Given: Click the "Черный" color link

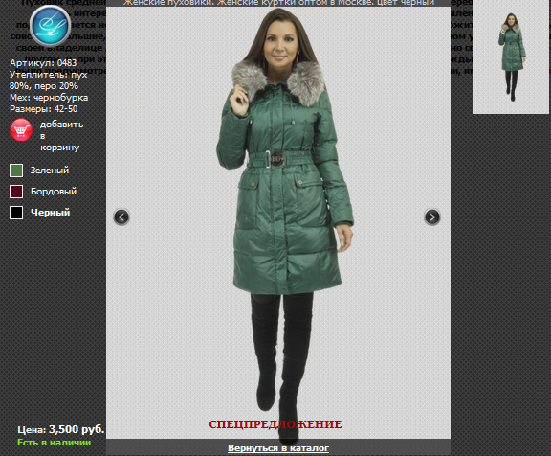Looking at the screenshot, I should [51, 213].
